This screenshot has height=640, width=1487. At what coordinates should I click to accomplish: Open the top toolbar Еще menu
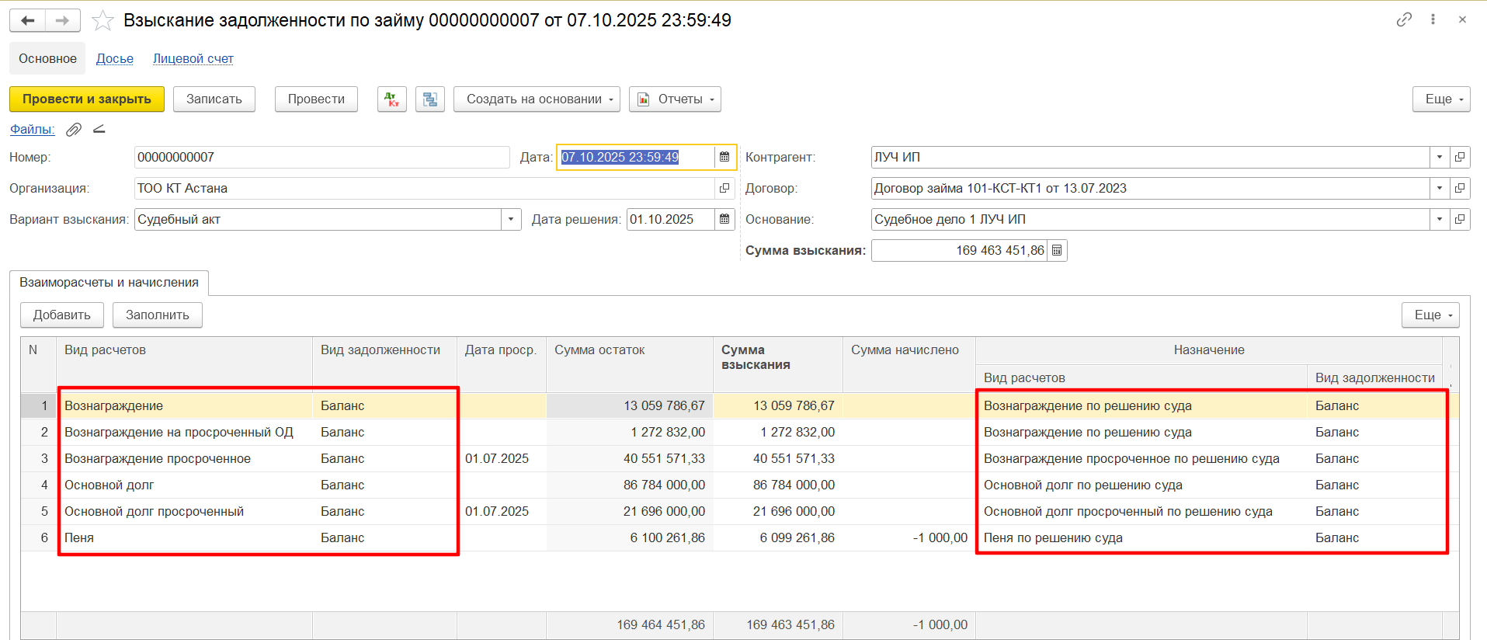(1441, 99)
